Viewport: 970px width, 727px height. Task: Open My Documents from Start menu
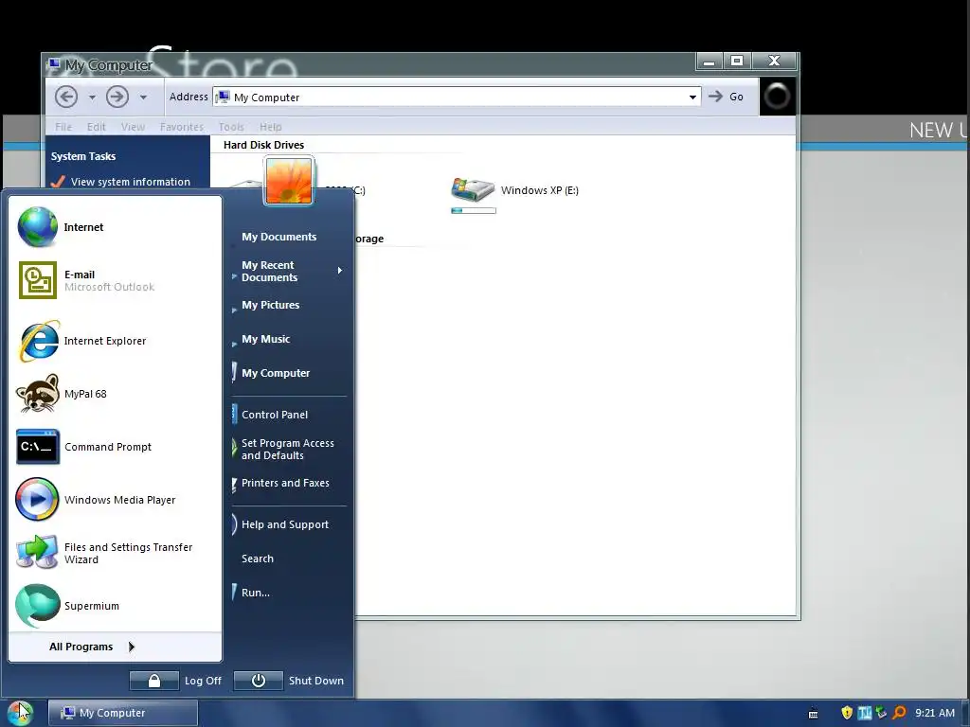[x=279, y=237]
